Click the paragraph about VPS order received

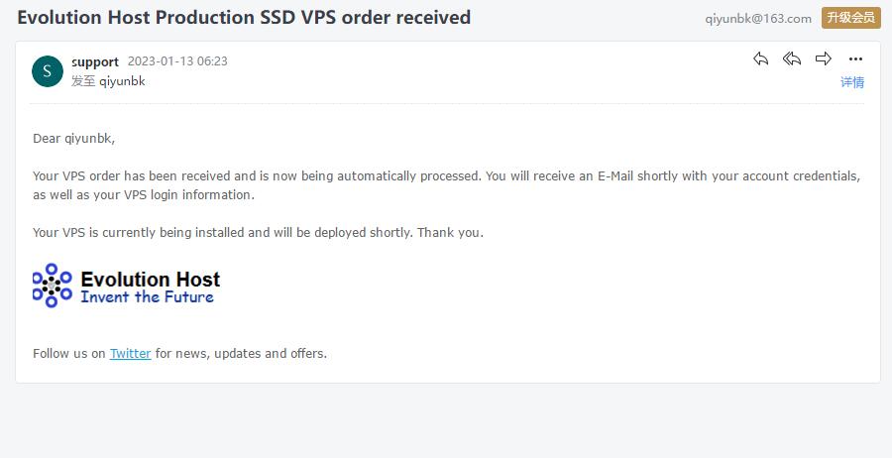click(x=447, y=185)
